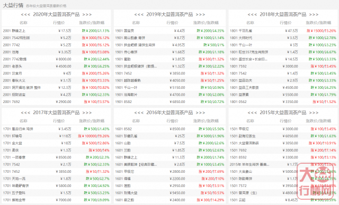Click the product '2001 沧海'
Viewport: 339px width, 205px height.
pyautogui.click(x=11, y=52)
